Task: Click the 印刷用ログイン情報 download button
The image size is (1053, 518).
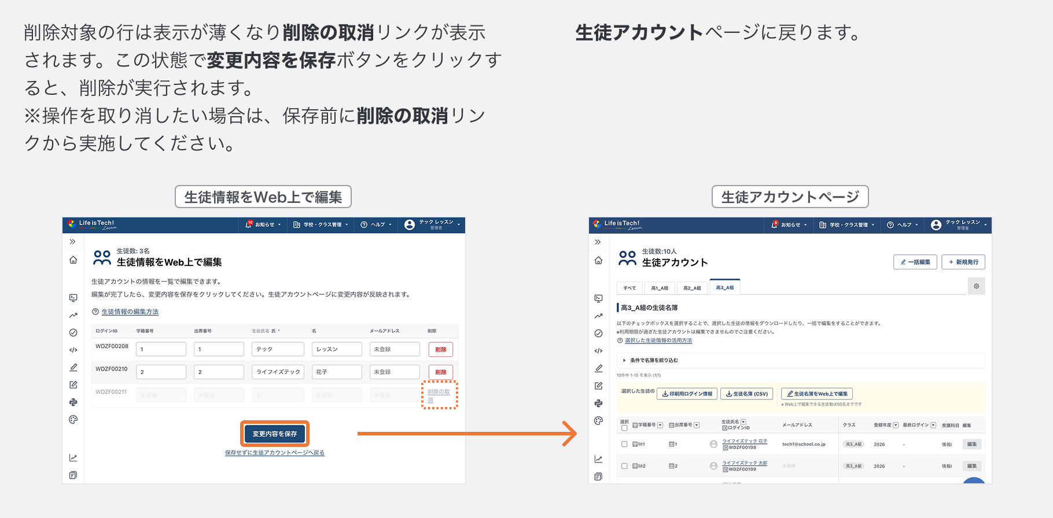Action: click(687, 394)
